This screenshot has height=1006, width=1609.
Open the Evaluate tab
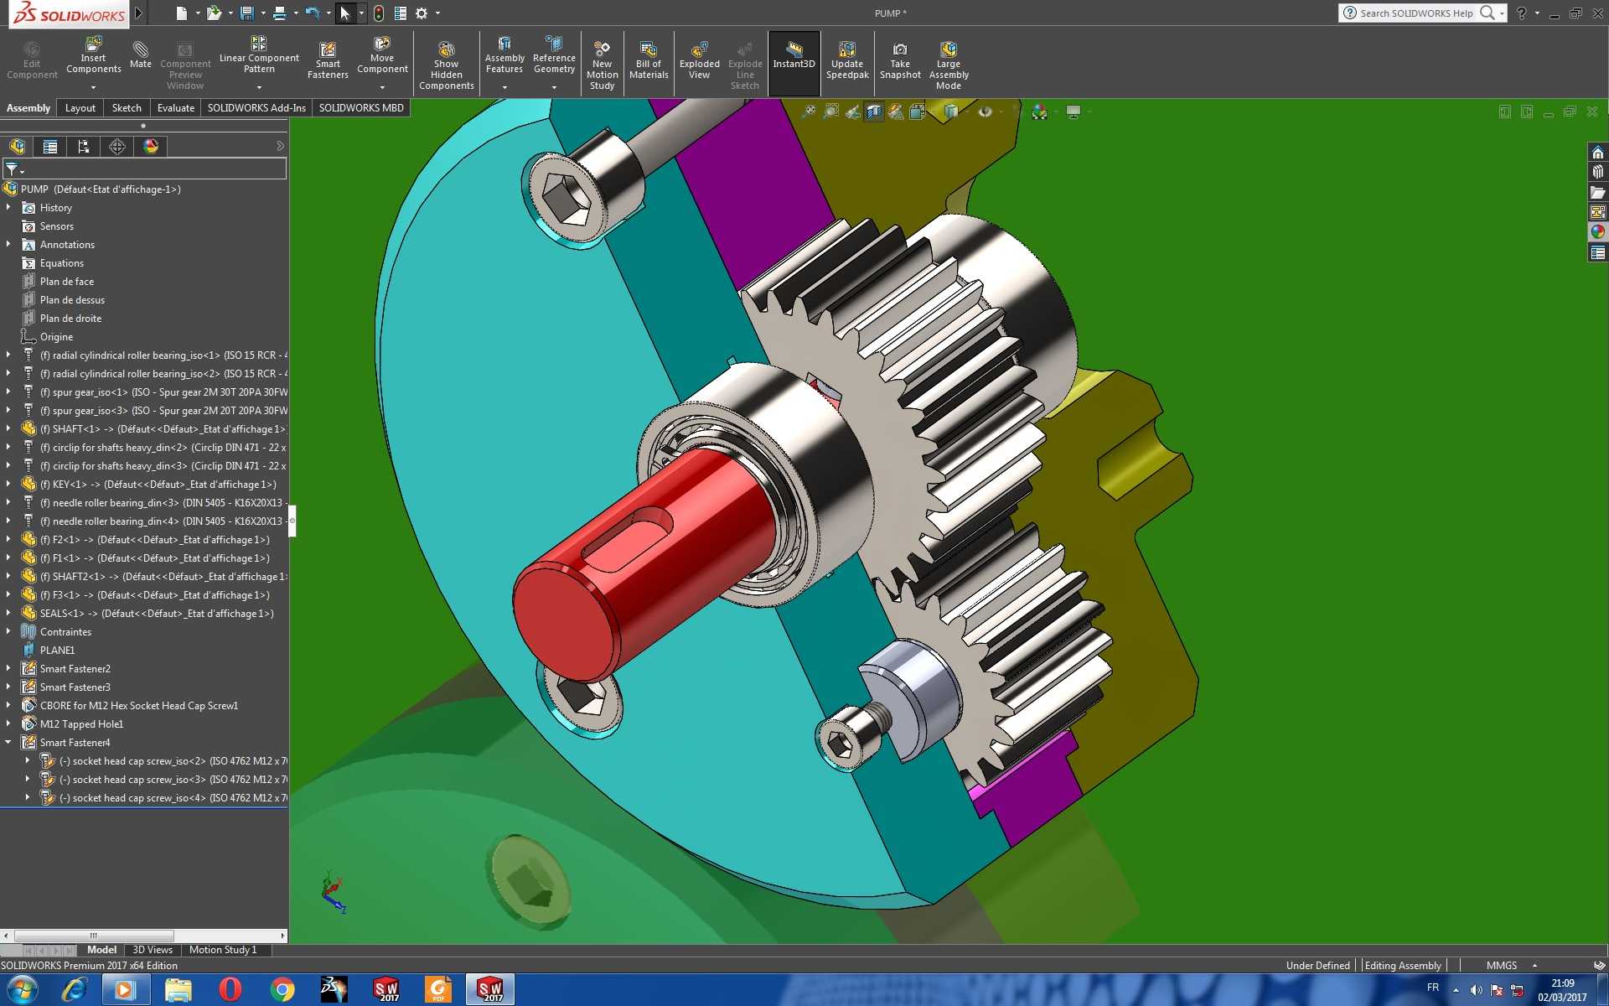pyautogui.click(x=176, y=108)
